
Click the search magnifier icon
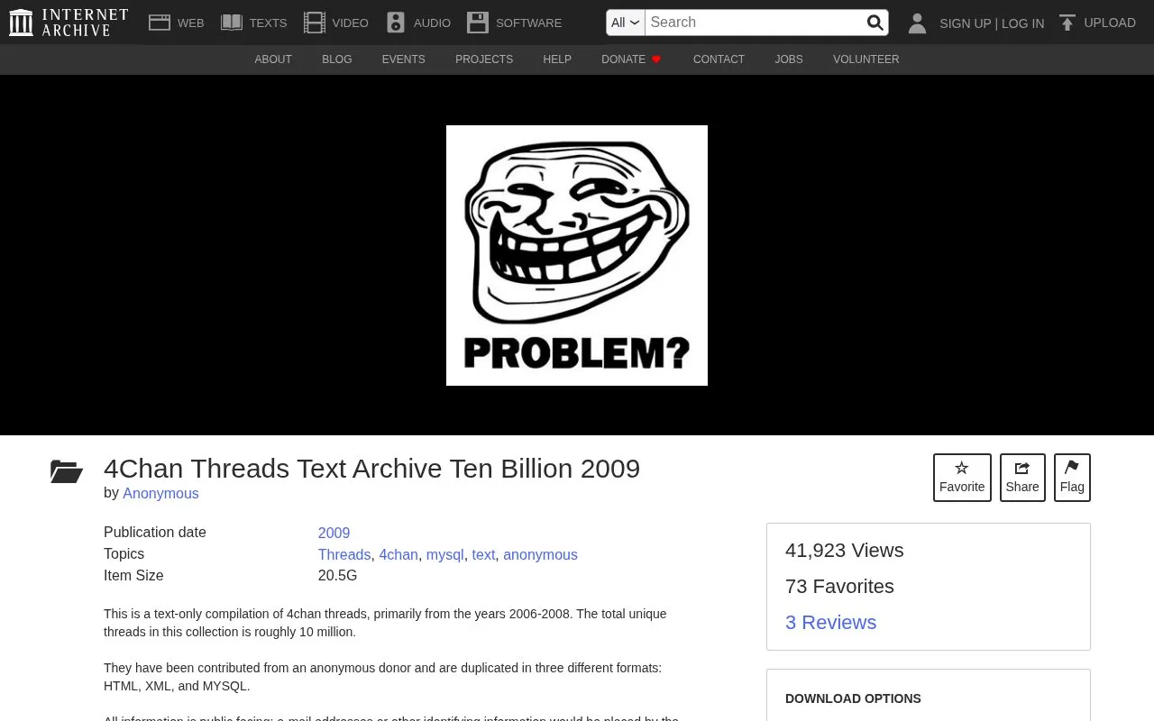coord(875,23)
